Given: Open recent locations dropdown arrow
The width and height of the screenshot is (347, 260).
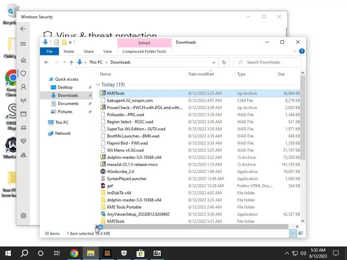Looking at the screenshot, I should 64,62.
